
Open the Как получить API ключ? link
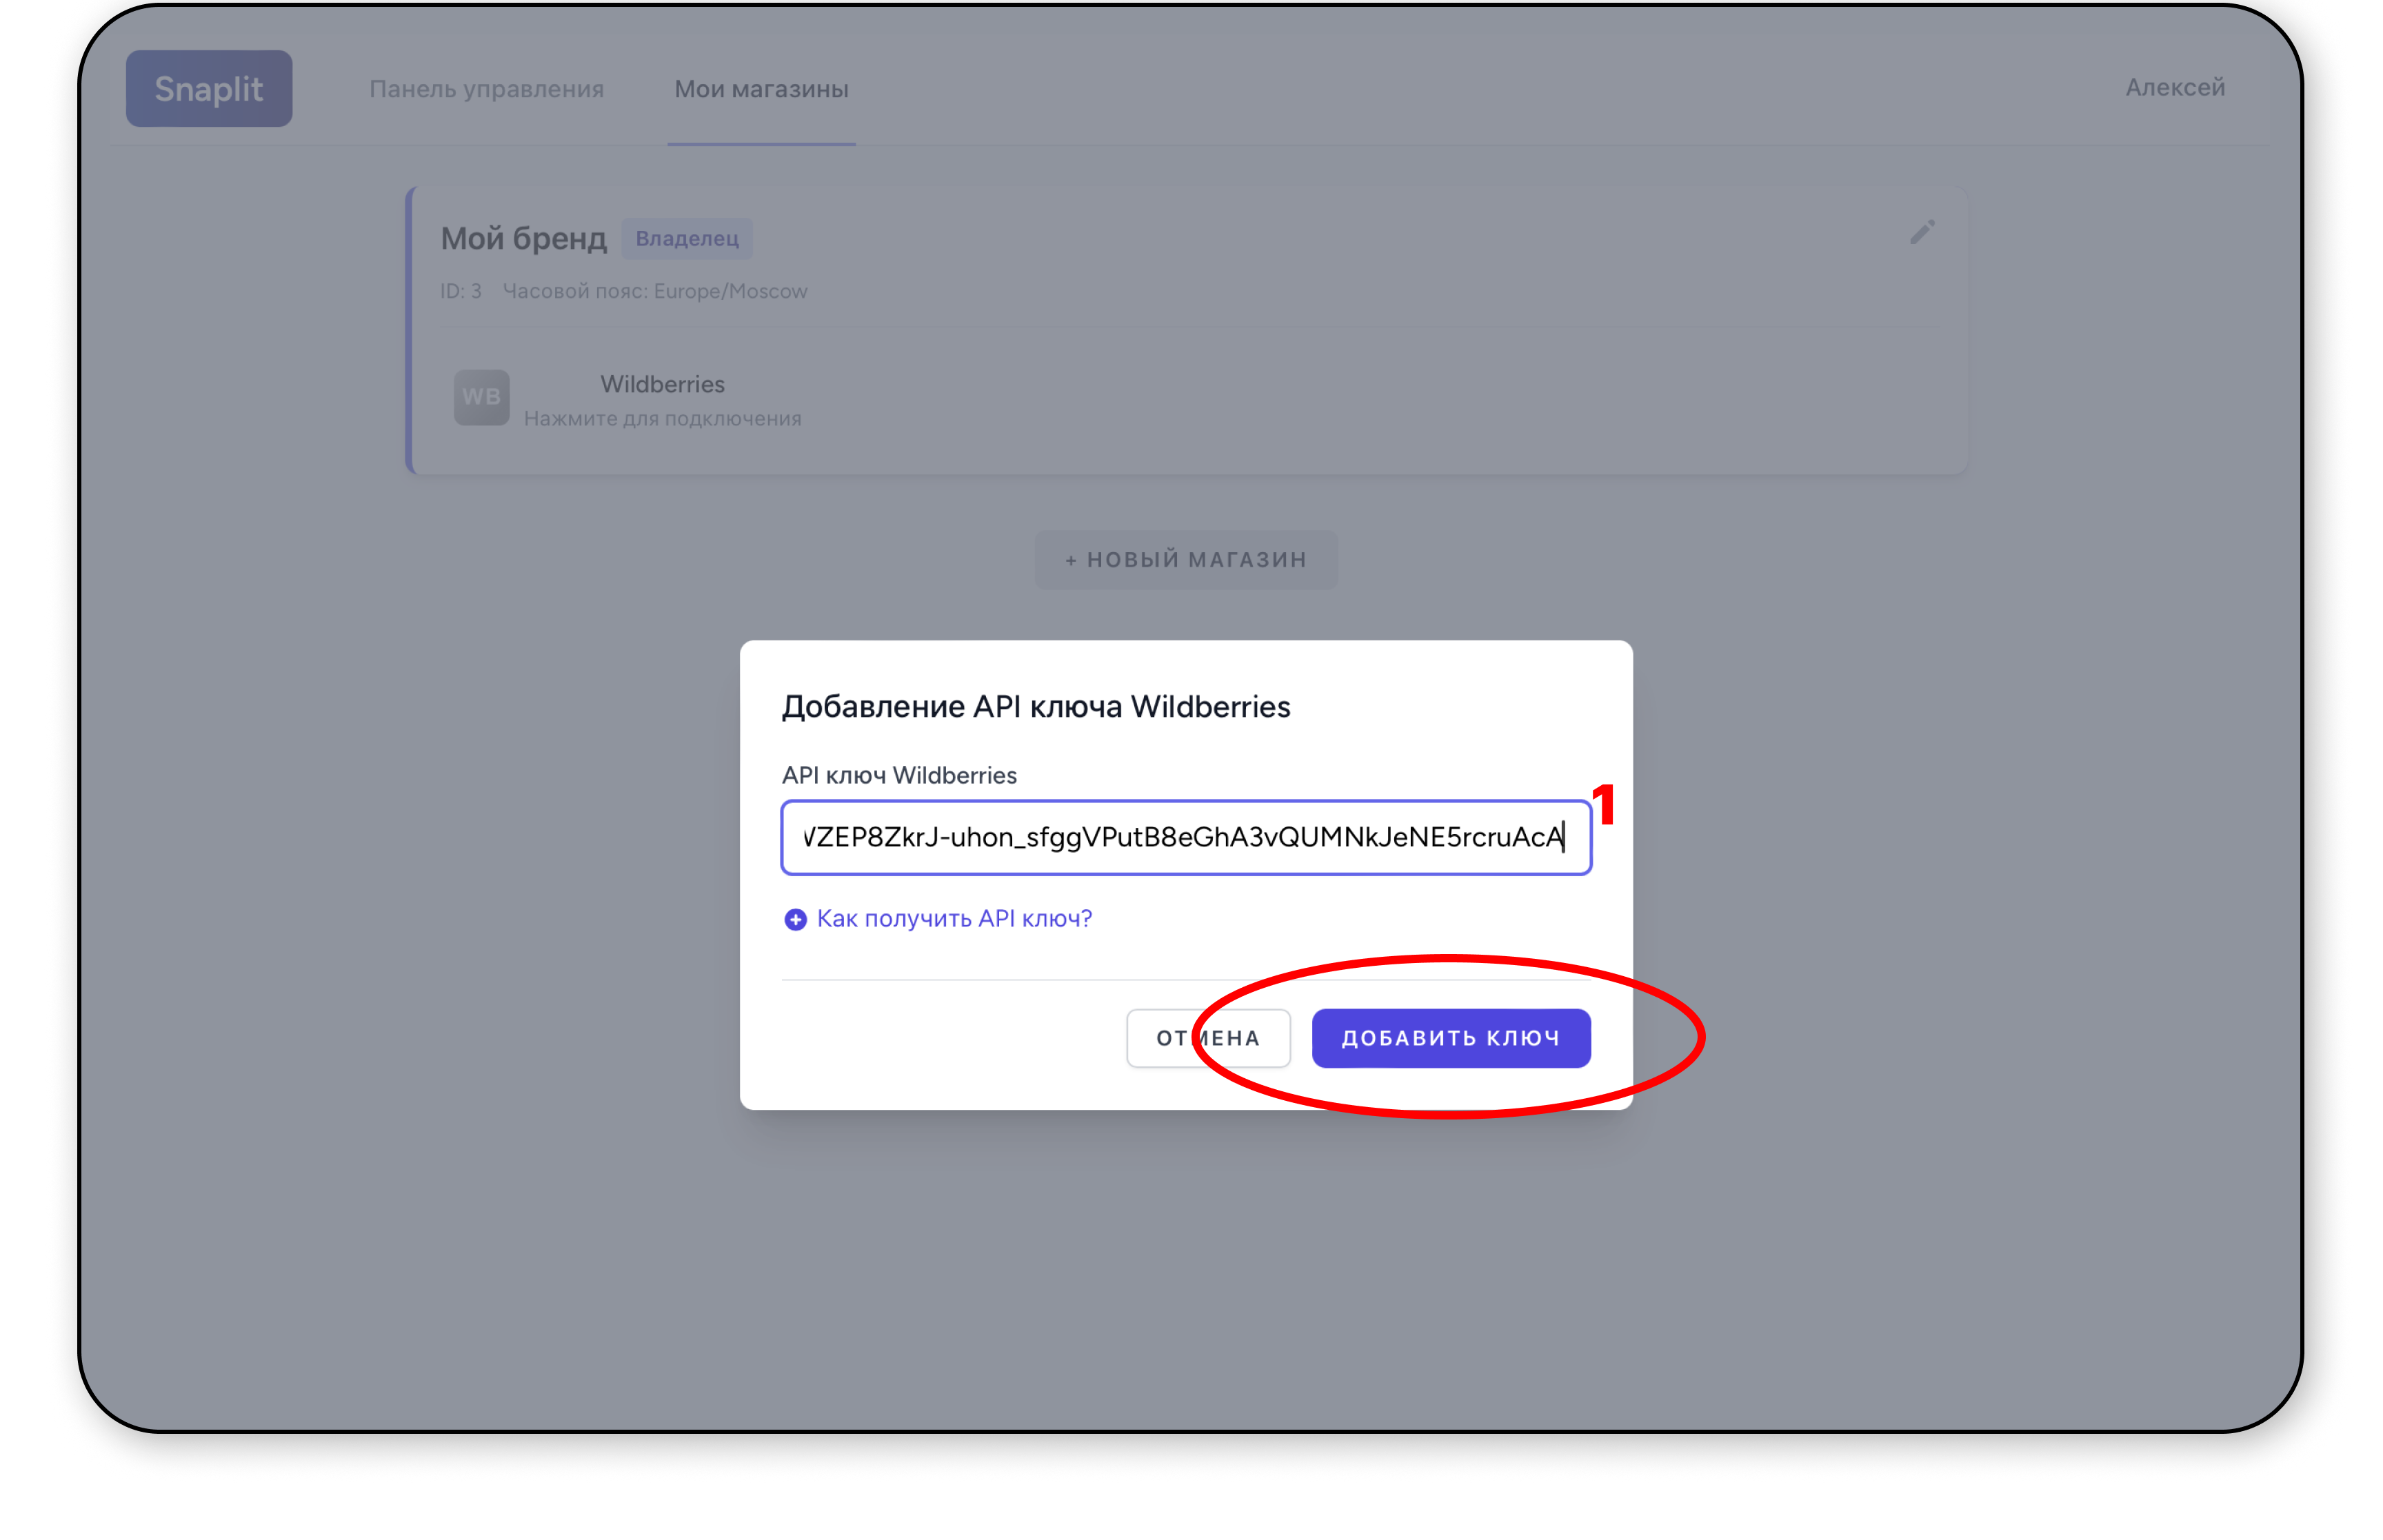coord(954,919)
